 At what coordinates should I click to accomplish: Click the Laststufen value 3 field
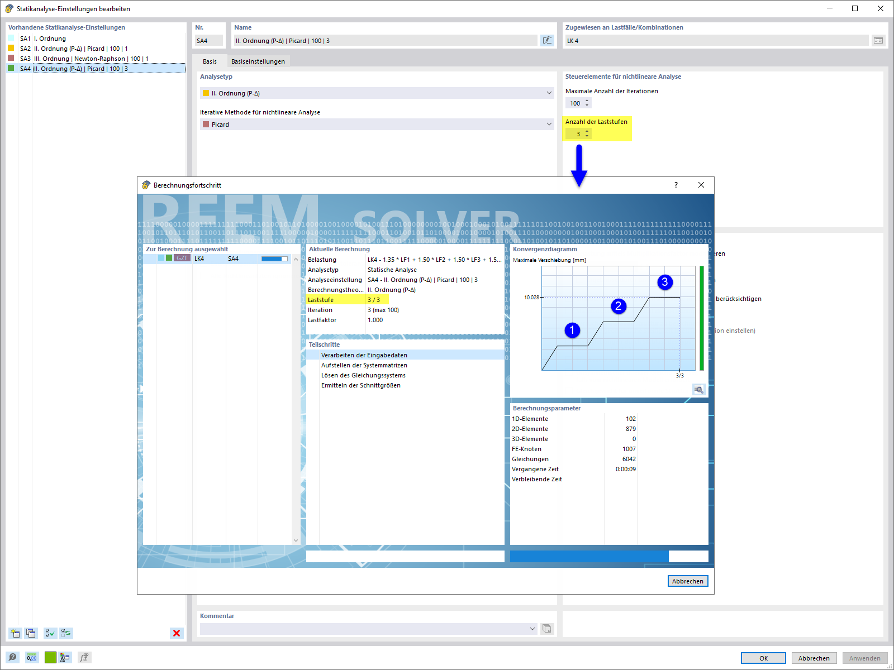[x=575, y=134]
